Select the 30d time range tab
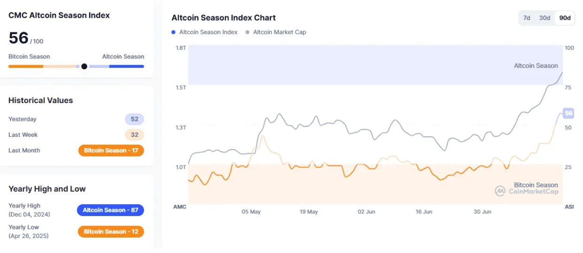Image resolution: width=583 pixels, height=253 pixels. click(545, 18)
